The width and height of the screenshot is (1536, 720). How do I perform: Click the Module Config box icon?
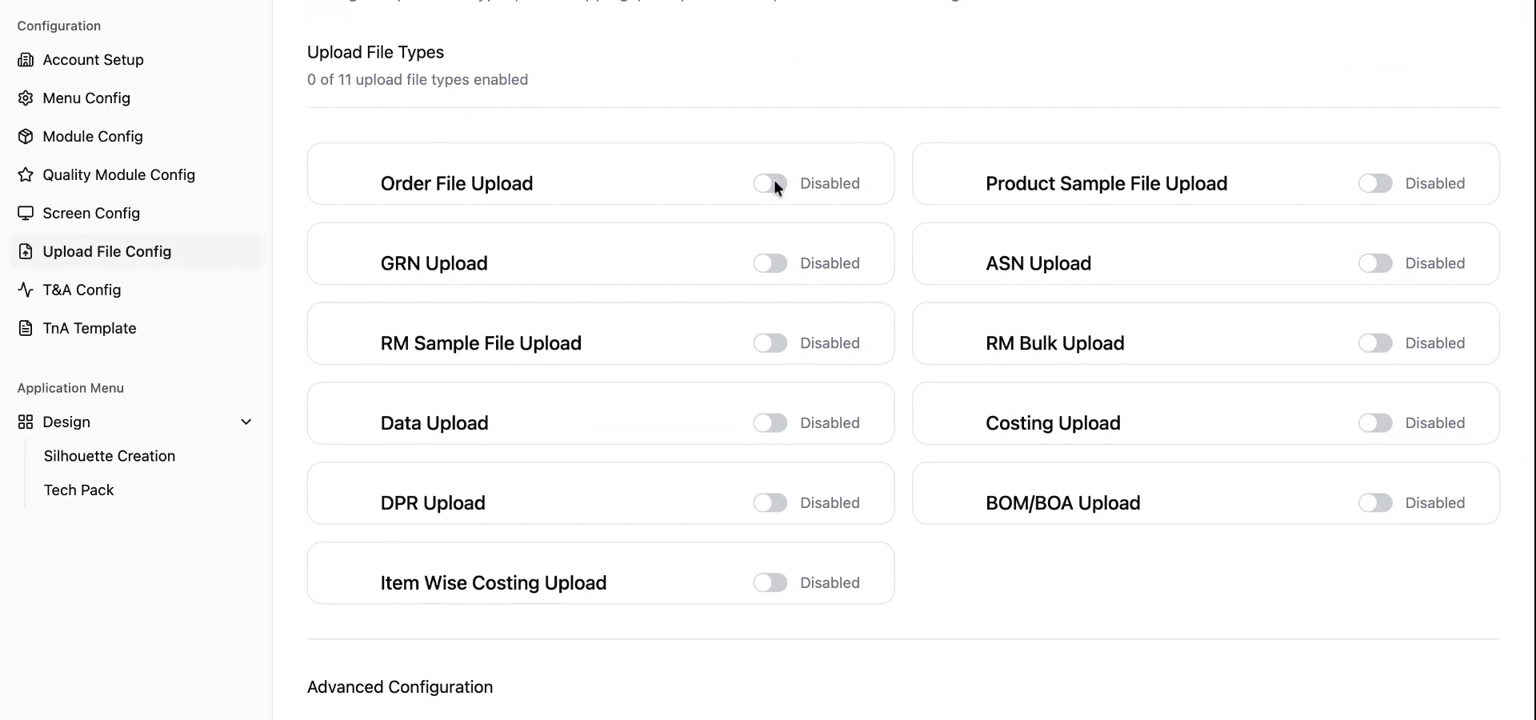click(x=26, y=137)
